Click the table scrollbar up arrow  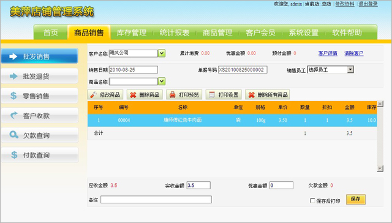point(380,104)
